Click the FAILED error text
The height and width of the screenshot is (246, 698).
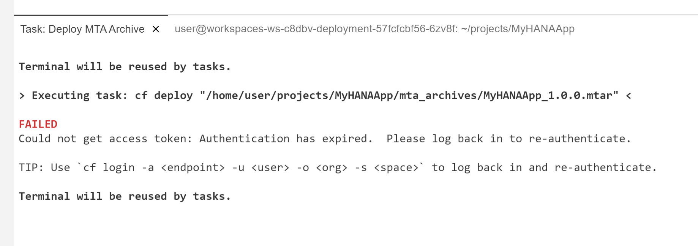click(x=38, y=124)
